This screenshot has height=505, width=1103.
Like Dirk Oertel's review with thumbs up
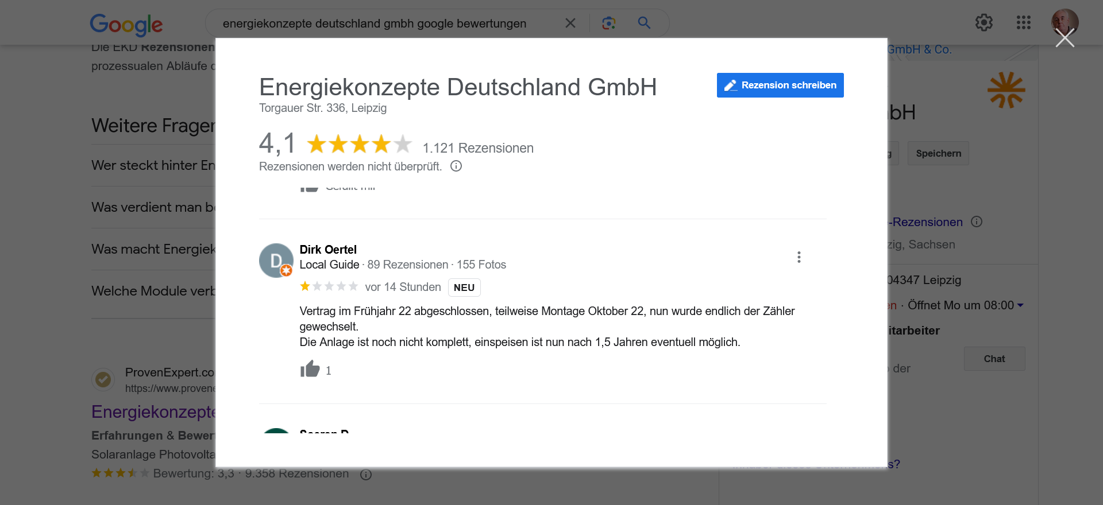click(x=310, y=369)
